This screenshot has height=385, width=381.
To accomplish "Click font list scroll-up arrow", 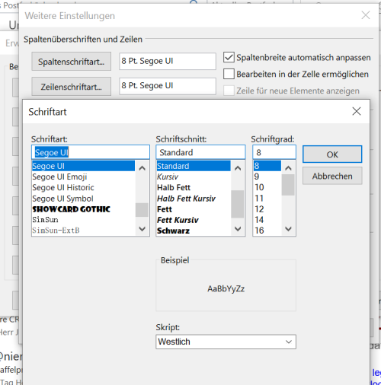I will [x=142, y=168].
